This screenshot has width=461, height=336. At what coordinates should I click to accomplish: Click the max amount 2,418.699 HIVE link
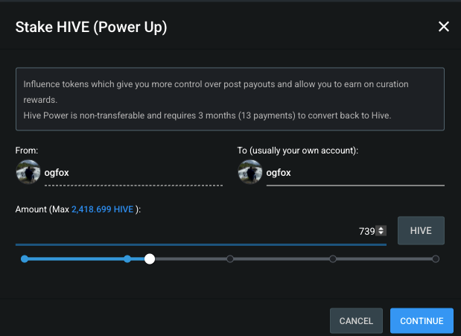click(x=102, y=209)
